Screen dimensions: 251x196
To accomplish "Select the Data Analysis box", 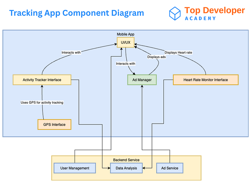I will 126,168.
